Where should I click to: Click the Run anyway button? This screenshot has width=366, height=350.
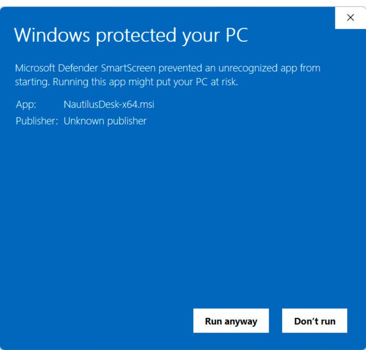coord(231,320)
